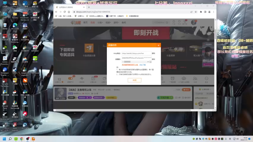This screenshot has height=142, width=253.
Task: Expand the Douyu 视频 nav dropdown
Action: tap(108, 22)
